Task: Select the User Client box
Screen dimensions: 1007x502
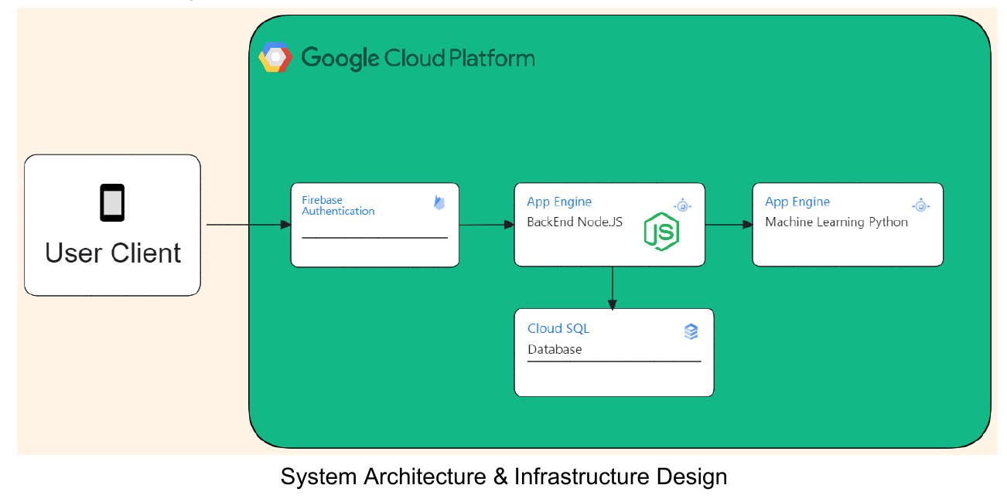Action: click(111, 224)
